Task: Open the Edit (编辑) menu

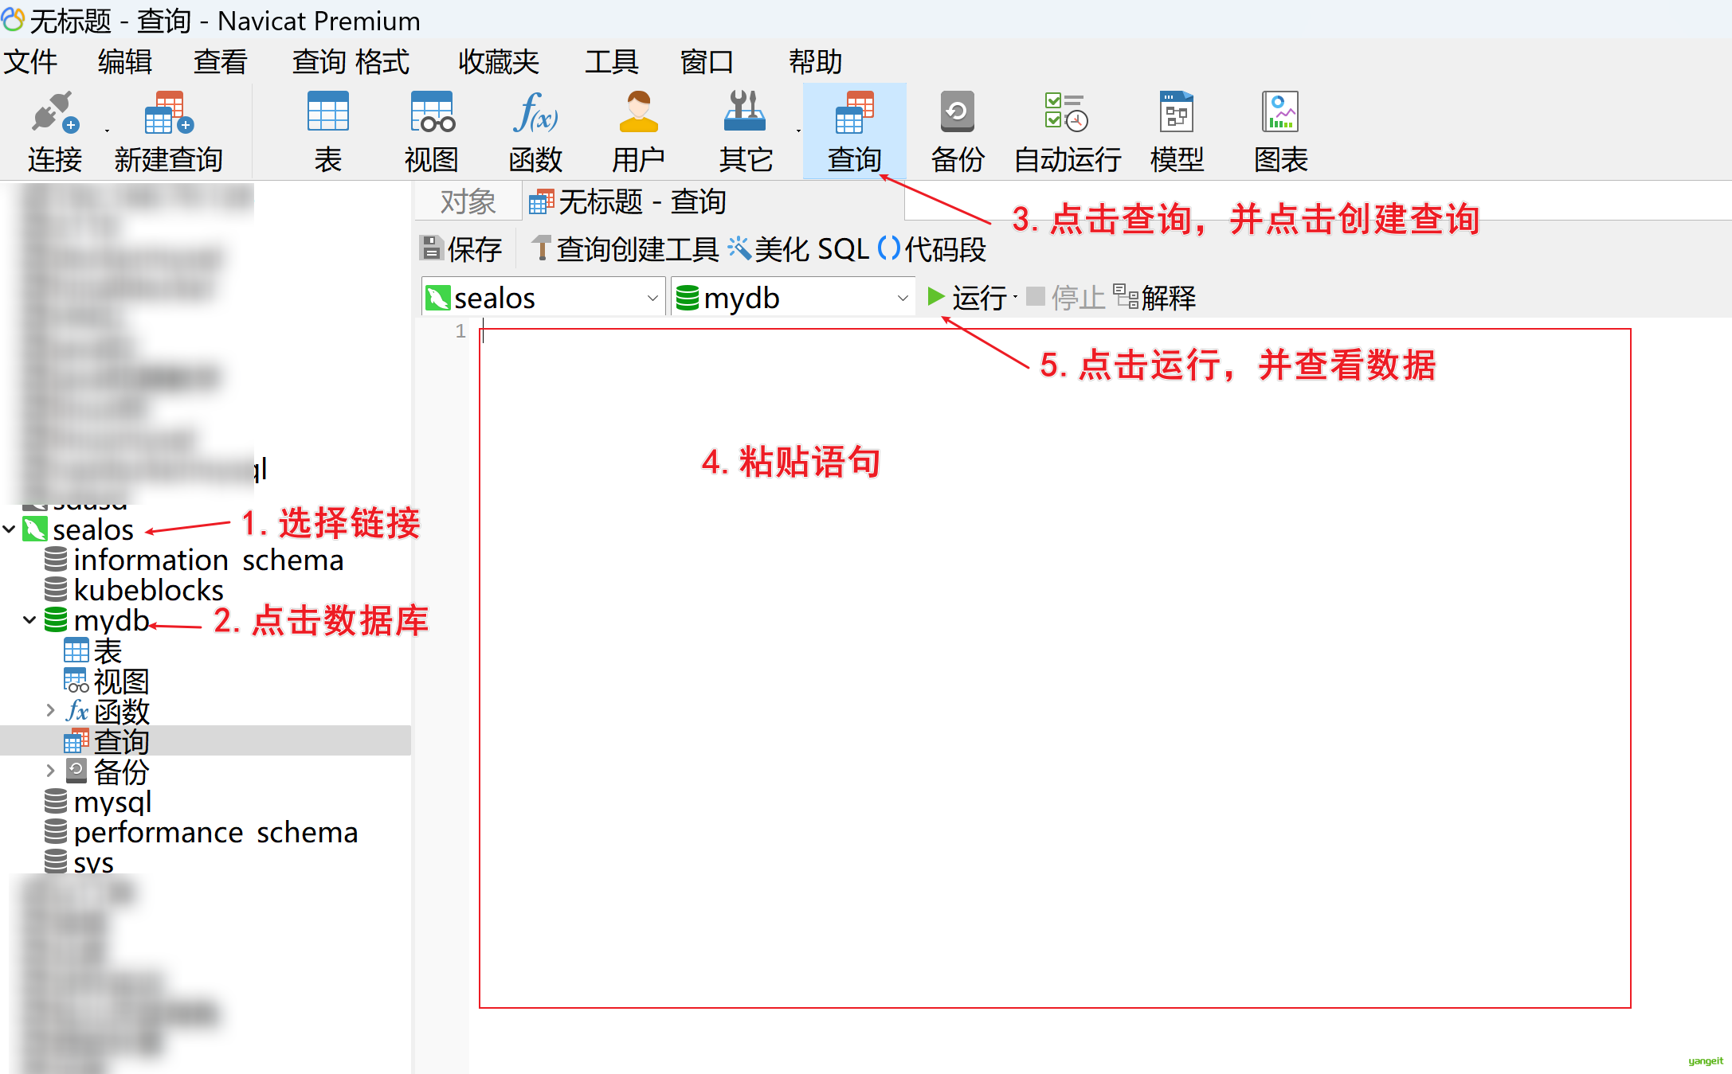Action: click(x=125, y=61)
